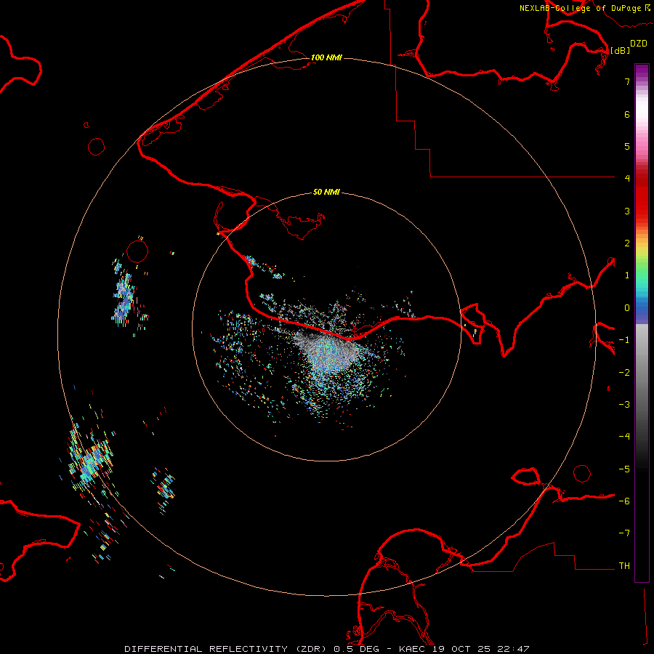654x654 pixels.
Task: Click the -4 value on the scale
Action: [x=624, y=437]
